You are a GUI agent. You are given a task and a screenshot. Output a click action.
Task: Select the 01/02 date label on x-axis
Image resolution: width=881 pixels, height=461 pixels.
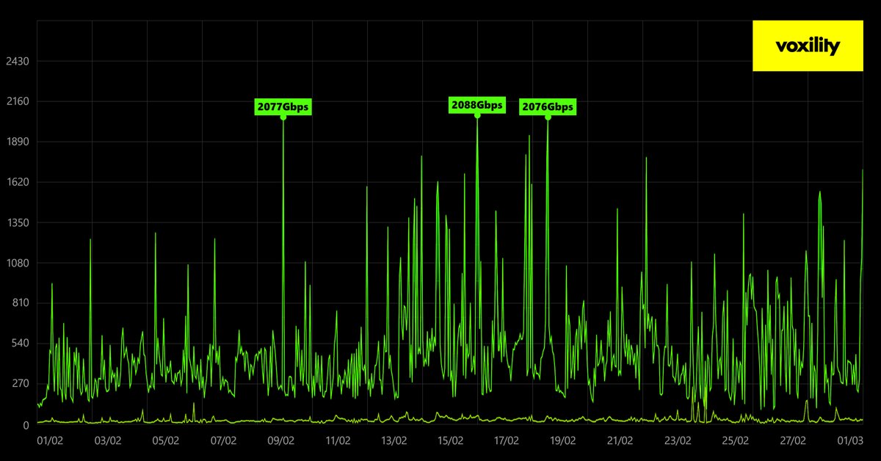pyautogui.click(x=49, y=442)
